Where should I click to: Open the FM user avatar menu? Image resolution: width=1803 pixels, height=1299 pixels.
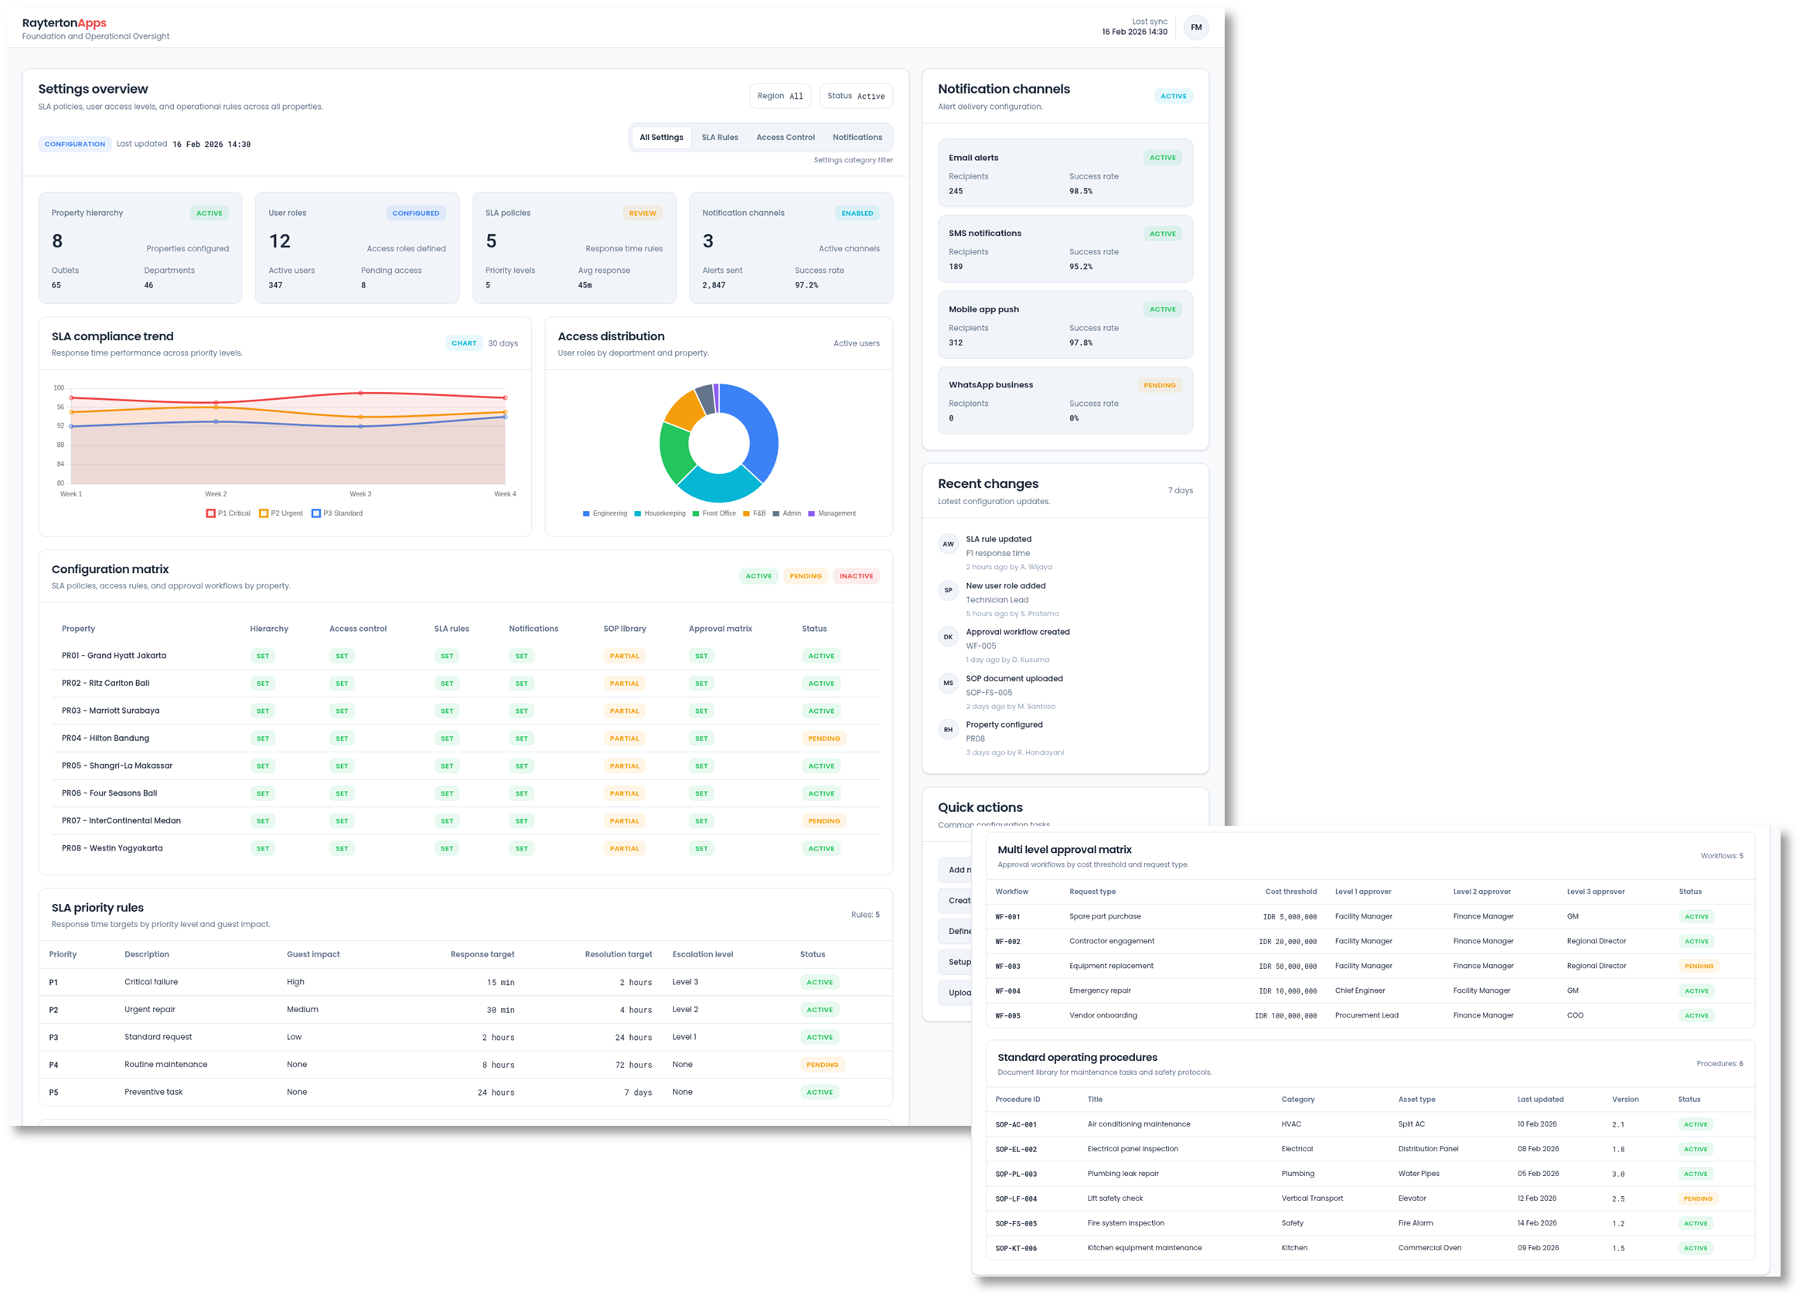(1195, 27)
